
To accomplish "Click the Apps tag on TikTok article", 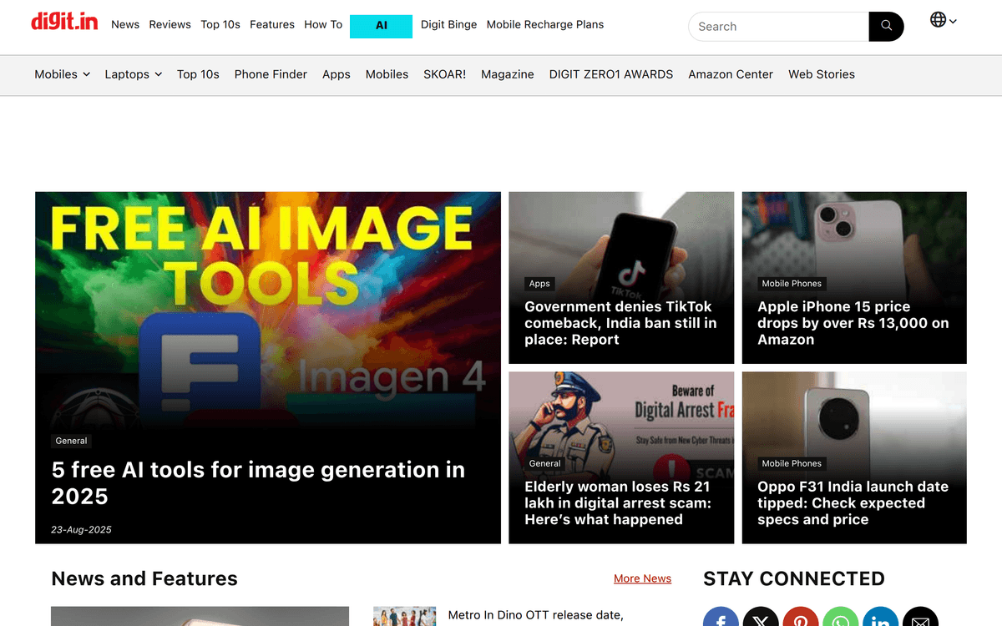I will 539,284.
